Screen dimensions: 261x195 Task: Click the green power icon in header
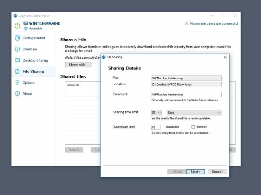pos(17,26)
